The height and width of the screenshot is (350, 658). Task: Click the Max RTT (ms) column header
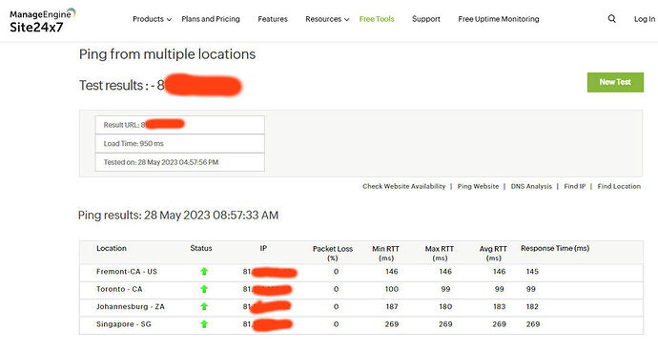[x=440, y=253]
